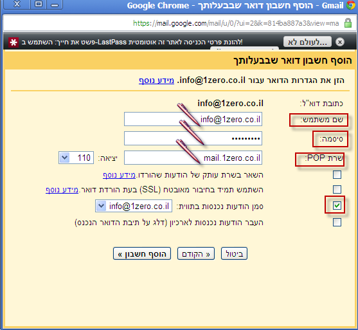This screenshot has width=358, height=330.
Task: Enable the archive incoming messages checkbox
Action: [x=337, y=222]
